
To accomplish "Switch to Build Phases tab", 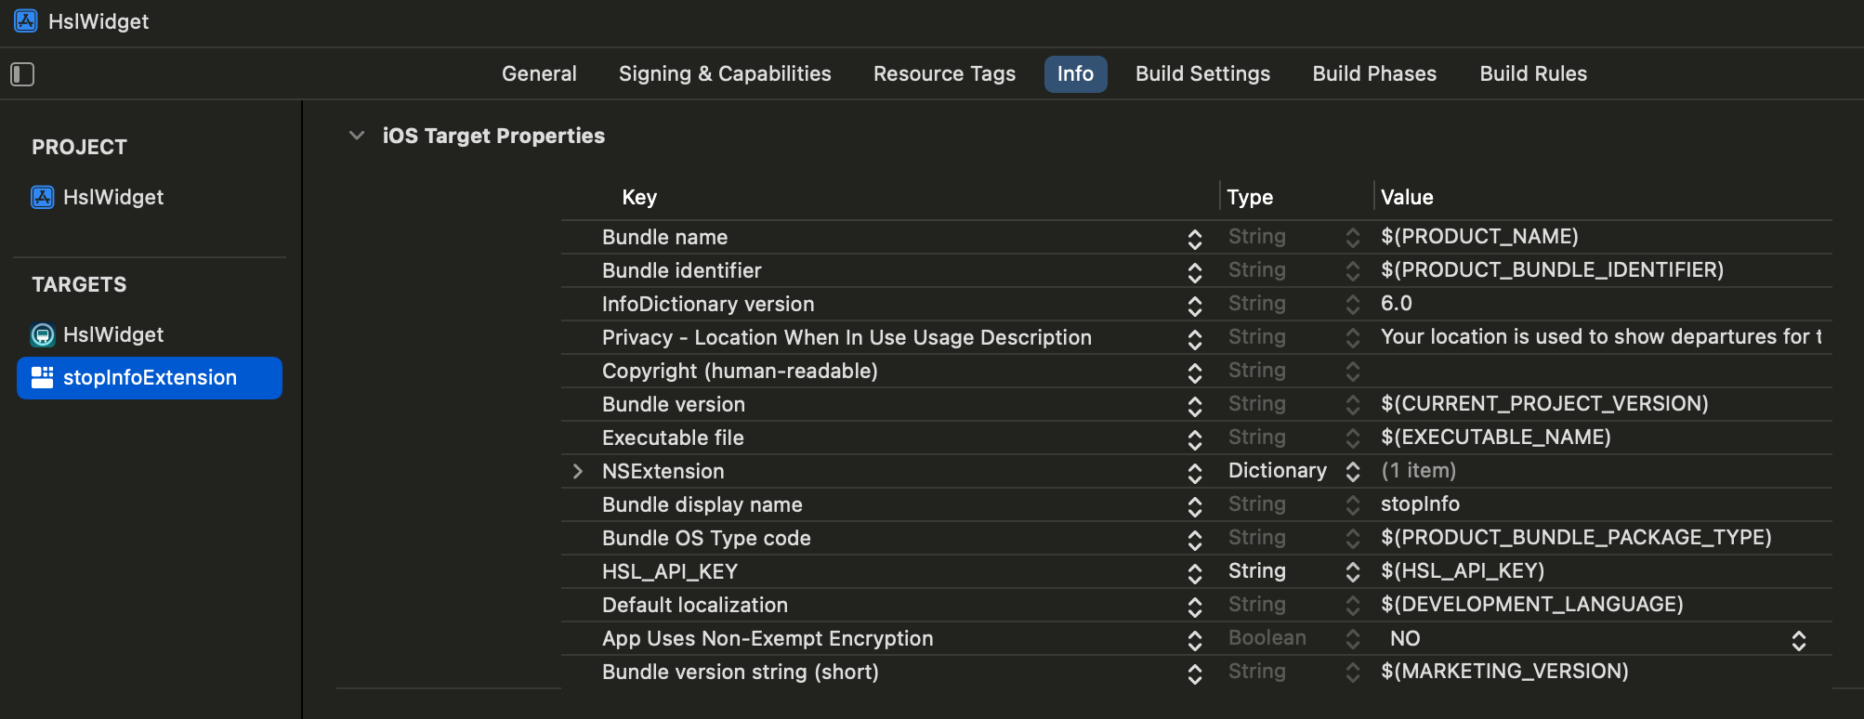I will point(1374,74).
